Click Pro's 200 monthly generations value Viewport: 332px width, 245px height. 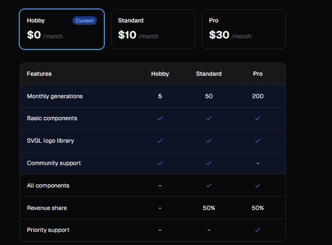258,96
